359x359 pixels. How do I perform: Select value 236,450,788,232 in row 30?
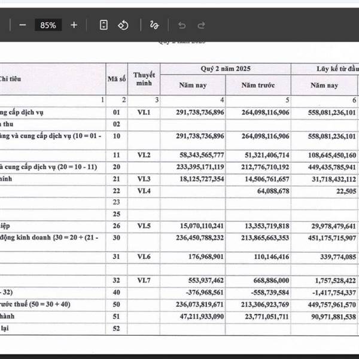tap(200, 238)
